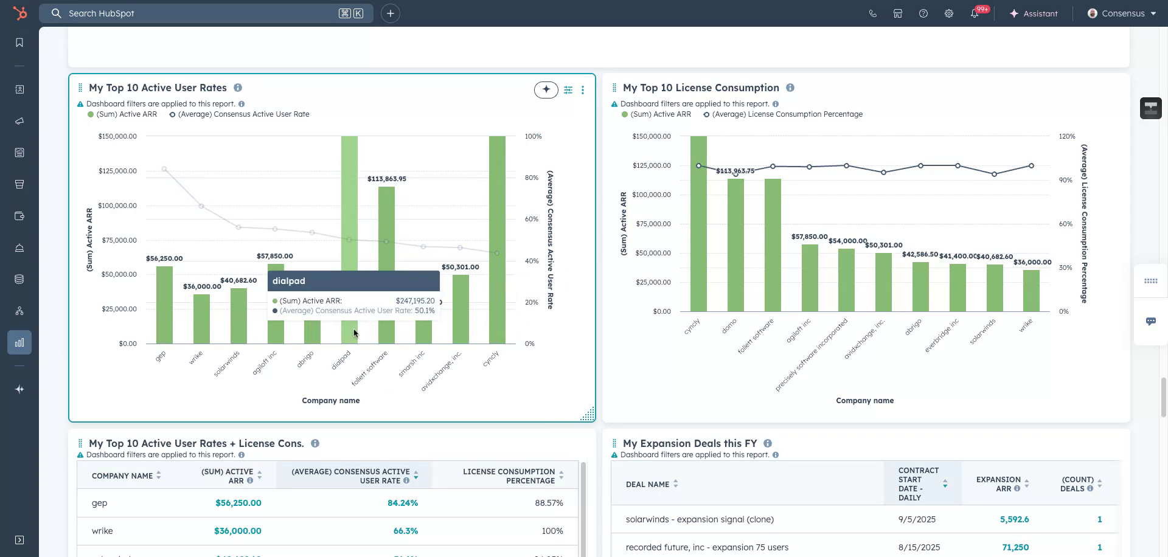Image resolution: width=1168 pixels, height=557 pixels.
Task: Open filters icon on Active User Rates report
Action: point(568,90)
